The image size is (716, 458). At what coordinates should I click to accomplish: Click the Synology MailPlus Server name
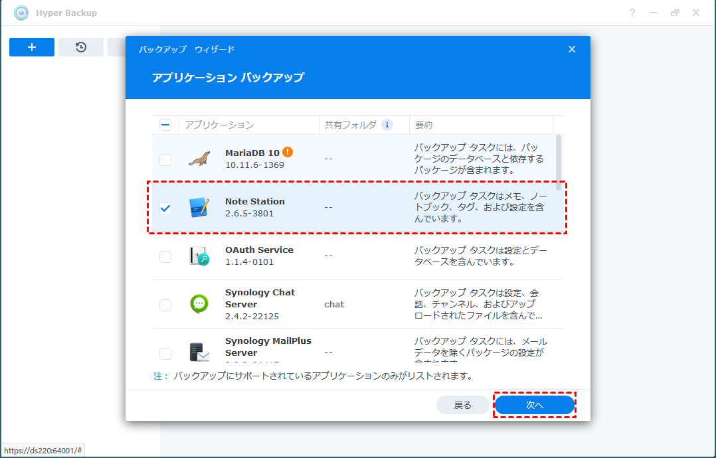pyautogui.click(x=268, y=346)
